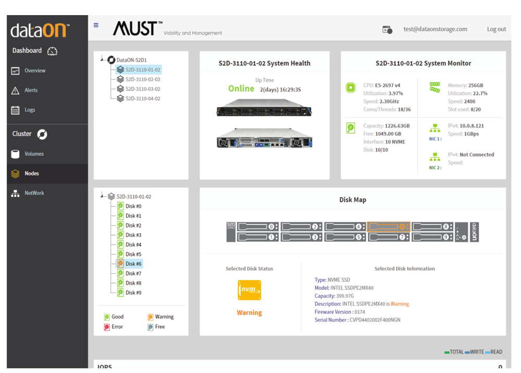
Task: Click the green memory modules icon
Action: (435, 87)
